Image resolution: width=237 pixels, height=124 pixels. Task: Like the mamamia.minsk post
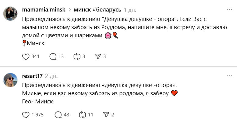(26, 56)
